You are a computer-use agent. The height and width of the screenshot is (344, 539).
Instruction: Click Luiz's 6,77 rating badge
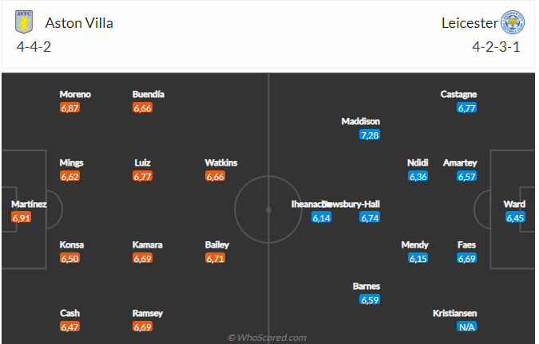click(143, 176)
